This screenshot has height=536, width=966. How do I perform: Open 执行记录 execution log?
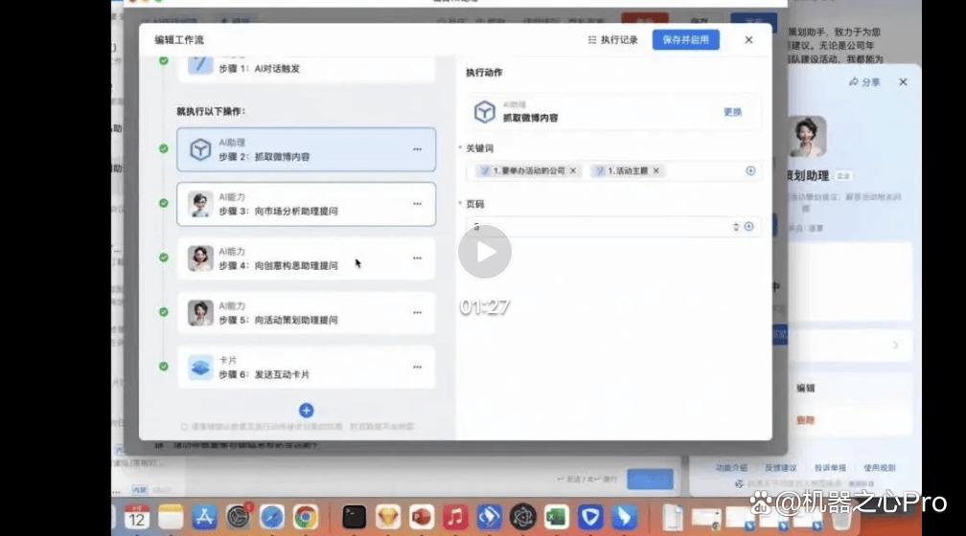pyautogui.click(x=613, y=40)
